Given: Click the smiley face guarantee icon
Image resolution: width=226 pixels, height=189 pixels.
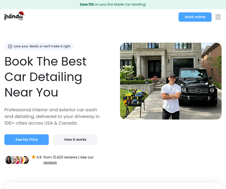Looking at the screenshot, I should pos(10,46).
